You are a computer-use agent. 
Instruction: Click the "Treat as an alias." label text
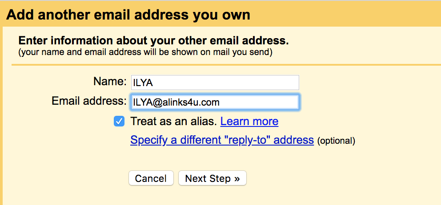click(x=174, y=122)
